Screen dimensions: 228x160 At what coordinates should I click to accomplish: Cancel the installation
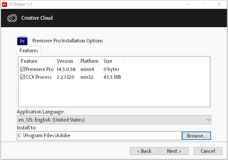tap(208, 151)
